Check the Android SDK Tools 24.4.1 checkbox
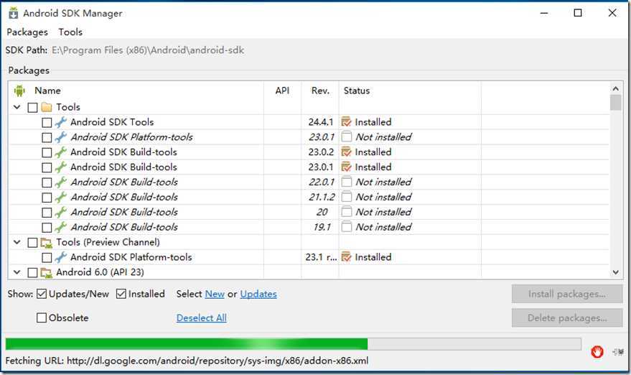 pyautogui.click(x=47, y=122)
